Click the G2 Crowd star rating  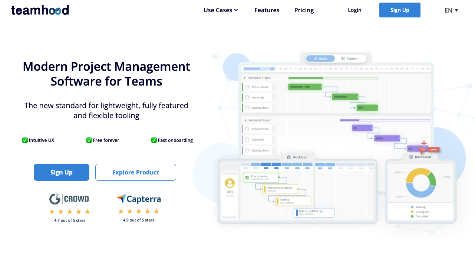(x=70, y=212)
